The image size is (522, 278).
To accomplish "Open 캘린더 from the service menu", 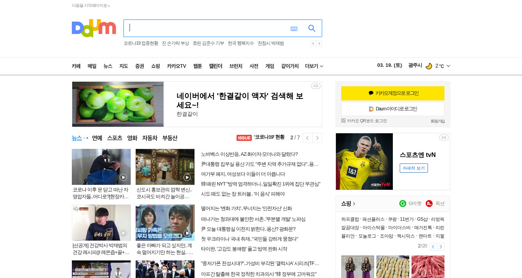I will pos(216,66).
